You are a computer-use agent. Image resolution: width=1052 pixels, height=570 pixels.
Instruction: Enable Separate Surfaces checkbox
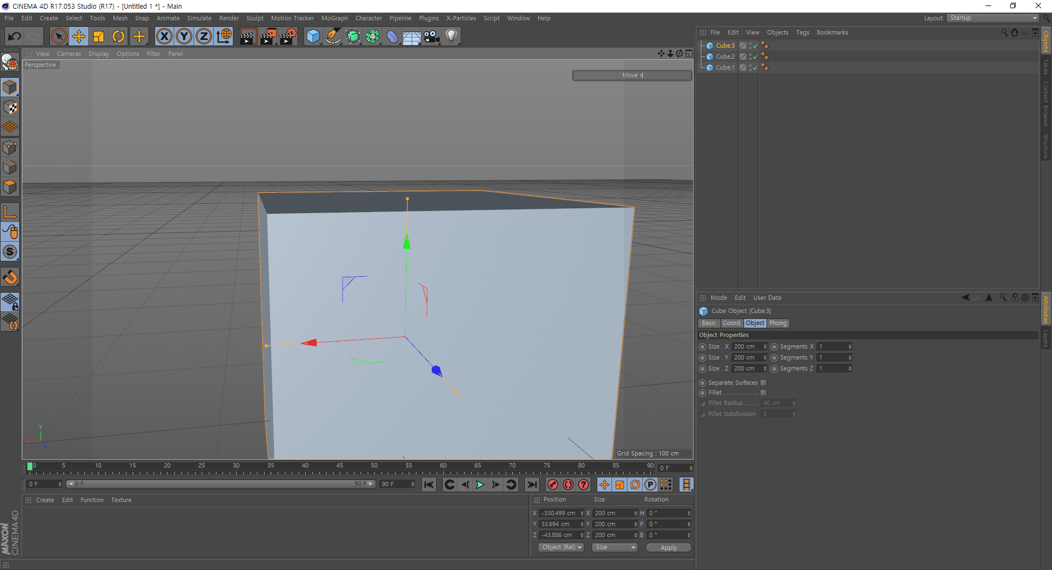(763, 383)
